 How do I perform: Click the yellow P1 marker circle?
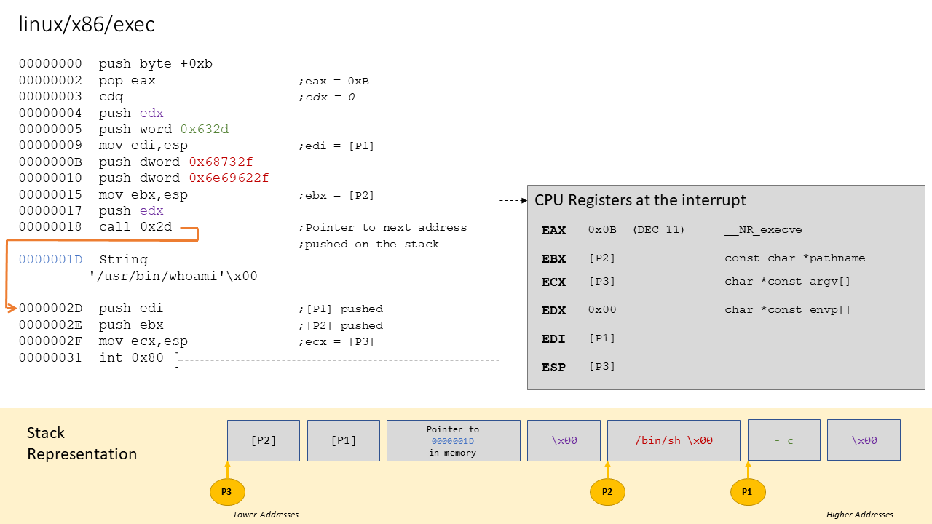tap(748, 492)
